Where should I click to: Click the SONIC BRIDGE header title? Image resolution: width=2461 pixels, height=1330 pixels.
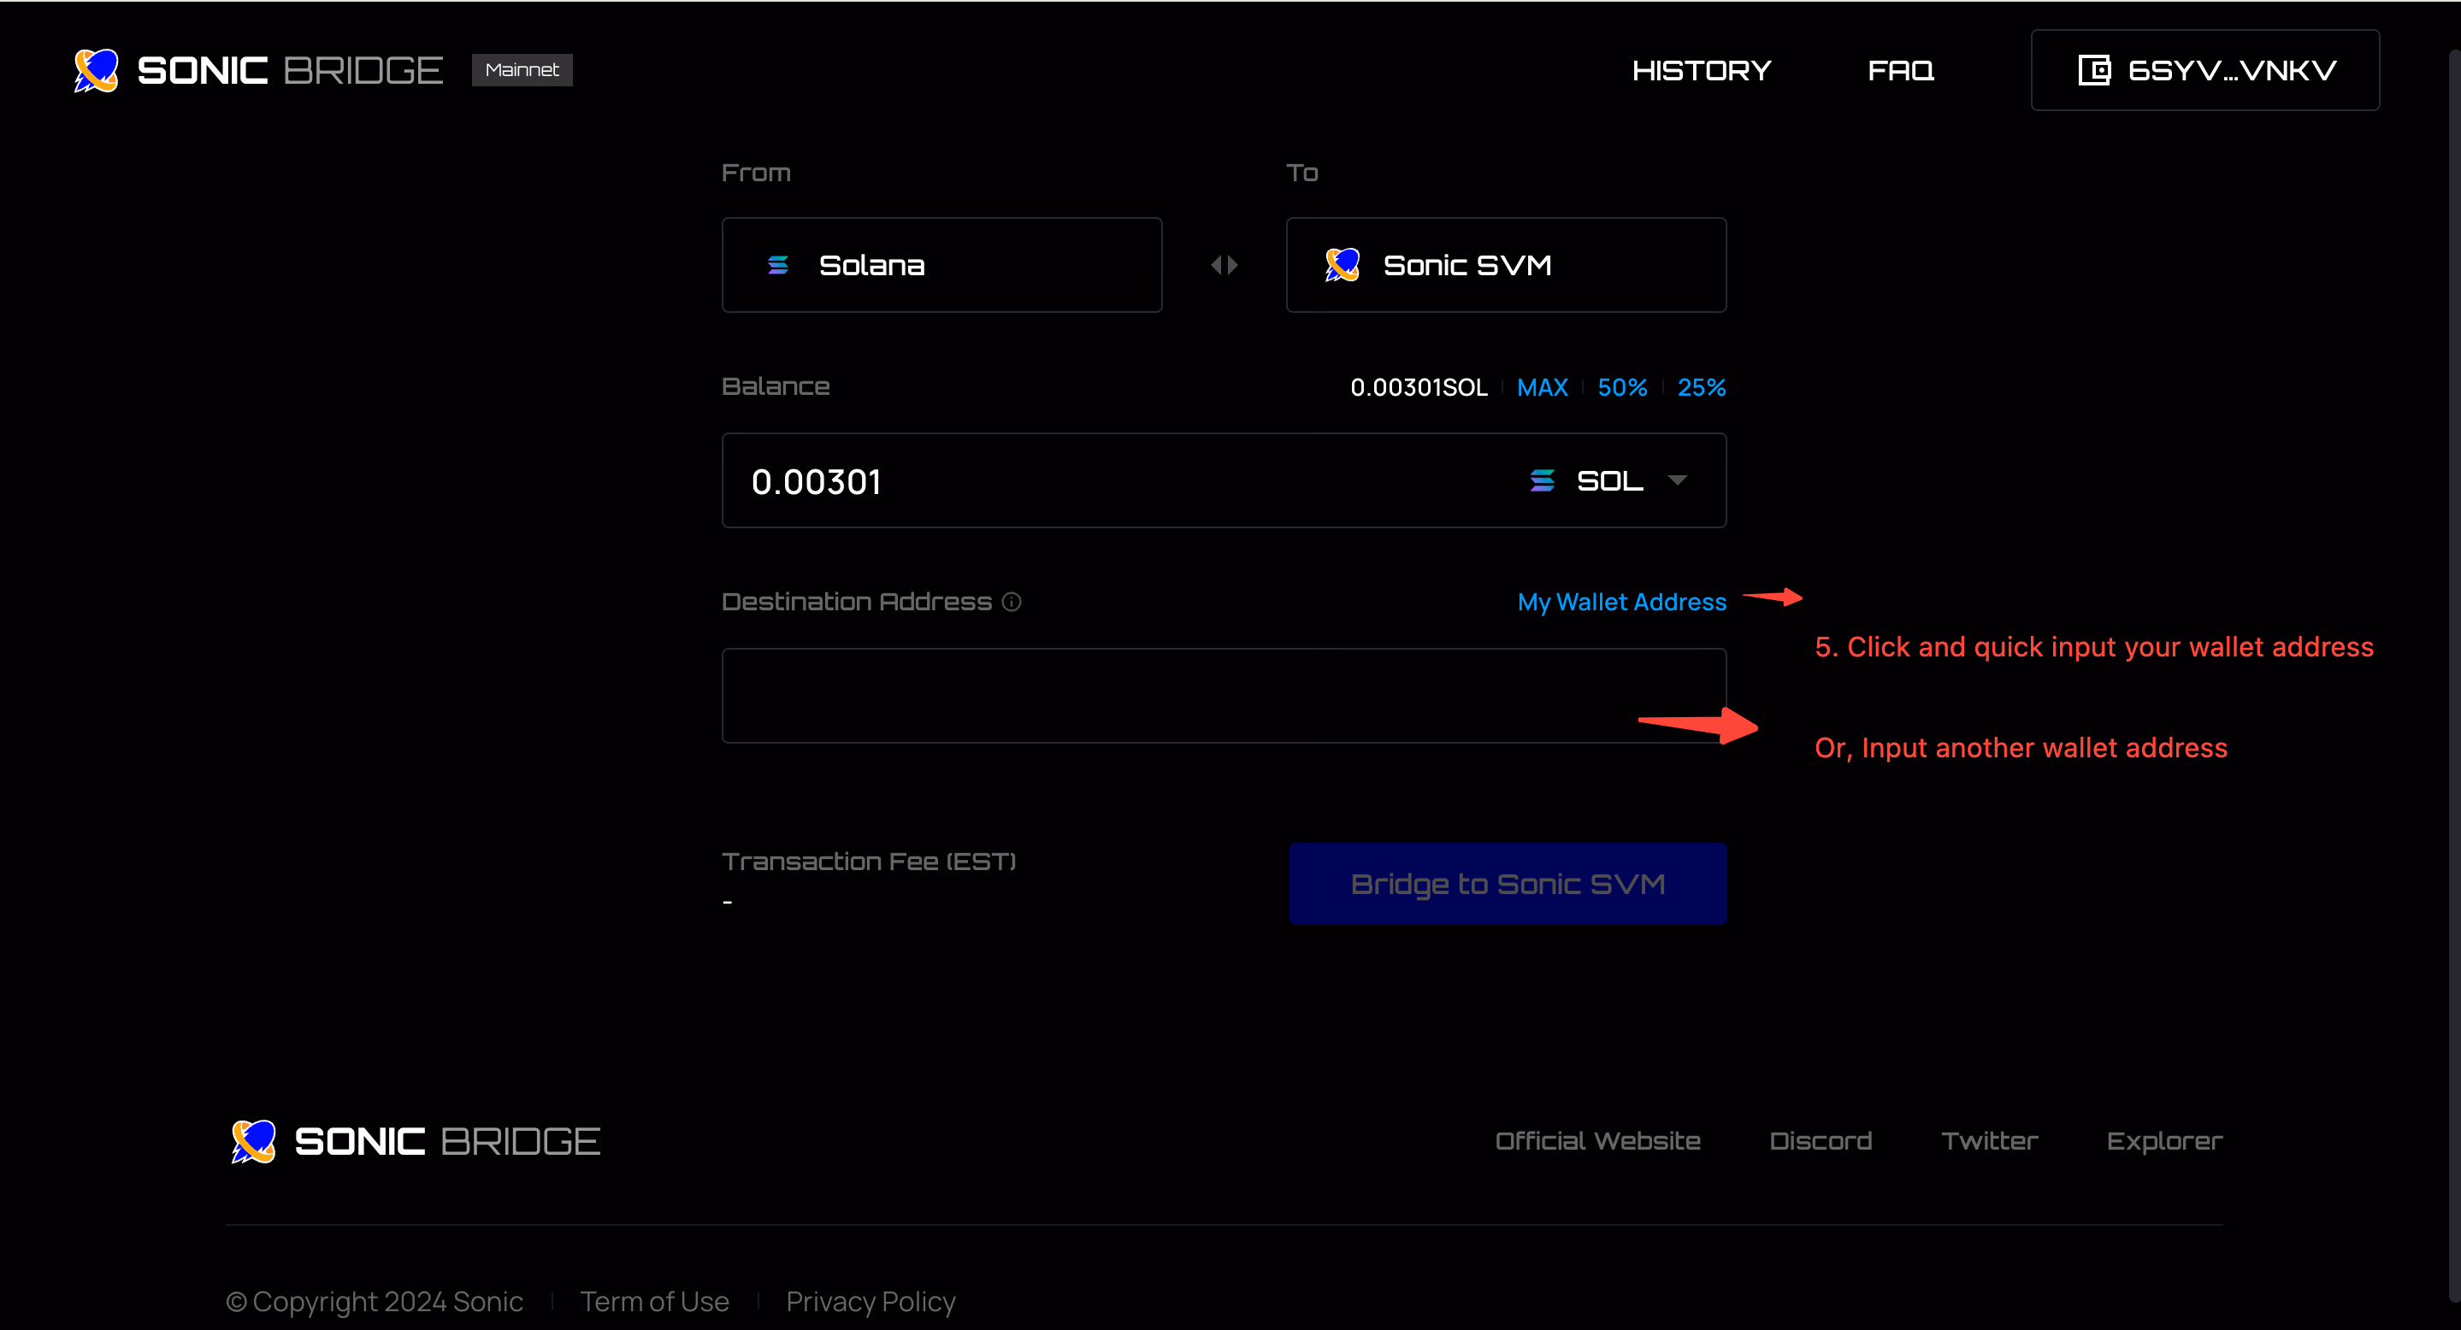click(290, 70)
